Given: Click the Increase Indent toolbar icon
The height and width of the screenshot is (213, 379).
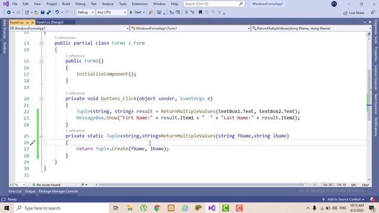Looking at the screenshot, I should click(x=178, y=12).
